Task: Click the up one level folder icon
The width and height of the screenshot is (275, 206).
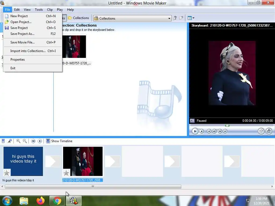Action: pyautogui.click(x=175, y=18)
